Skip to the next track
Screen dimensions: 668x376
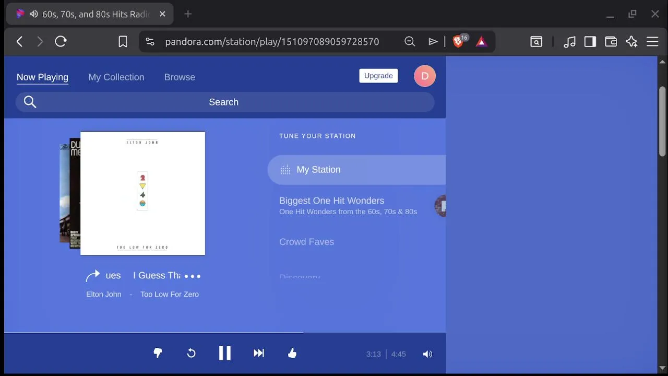pyautogui.click(x=258, y=354)
